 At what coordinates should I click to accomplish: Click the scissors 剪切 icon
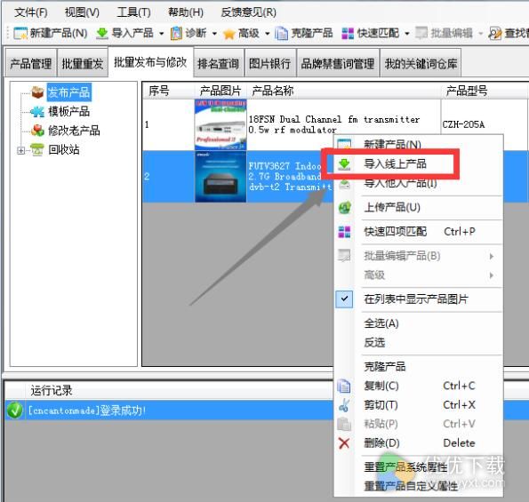pyautogui.click(x=344, y=405)
